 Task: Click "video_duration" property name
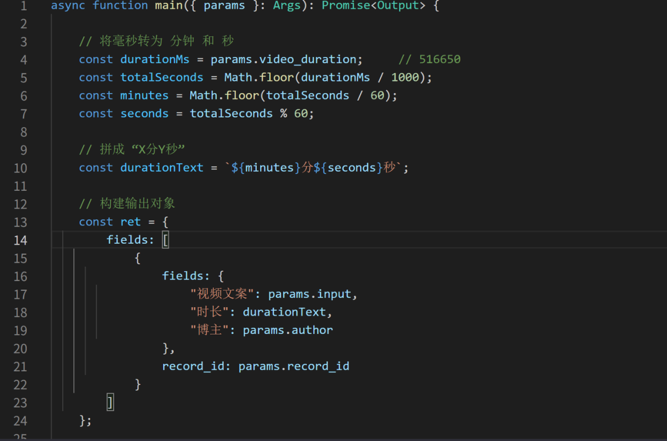308,59
